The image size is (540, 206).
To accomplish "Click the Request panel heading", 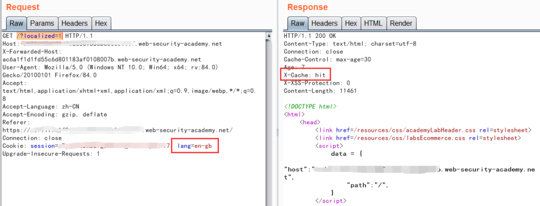I will [x=22, y=7].
